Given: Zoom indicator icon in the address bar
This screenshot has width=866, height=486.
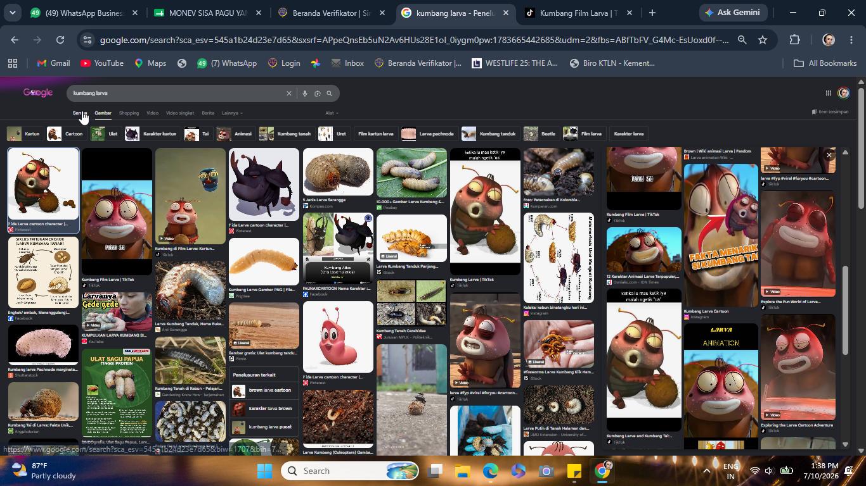Looking at the screenshot, I should click(x=742, y=40).
